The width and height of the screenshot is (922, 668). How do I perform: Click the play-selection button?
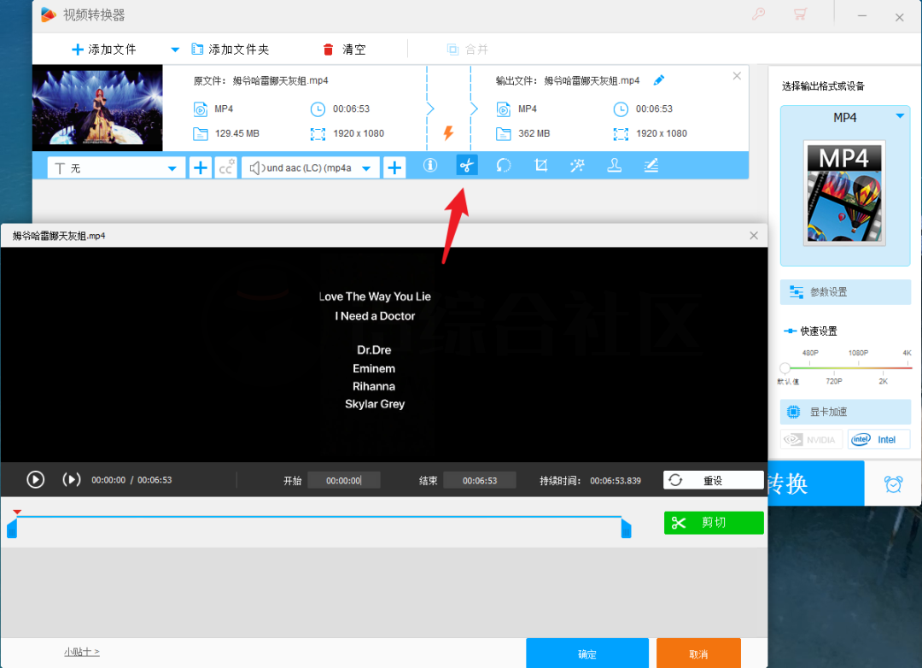(x=71, y=480)
